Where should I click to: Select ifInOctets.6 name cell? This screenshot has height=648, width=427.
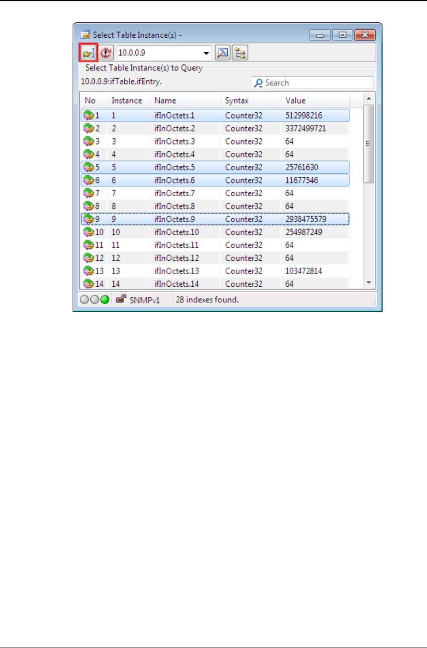(x=174, y=180)
